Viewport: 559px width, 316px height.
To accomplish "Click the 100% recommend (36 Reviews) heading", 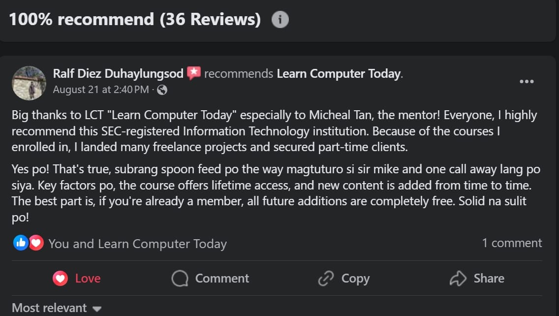I will coord(135,19).
